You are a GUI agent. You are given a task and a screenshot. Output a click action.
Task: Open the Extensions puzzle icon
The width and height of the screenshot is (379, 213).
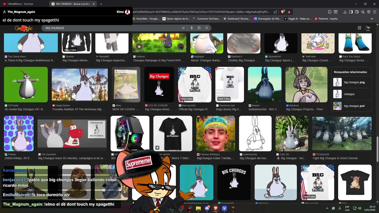(x=330, y=12)
